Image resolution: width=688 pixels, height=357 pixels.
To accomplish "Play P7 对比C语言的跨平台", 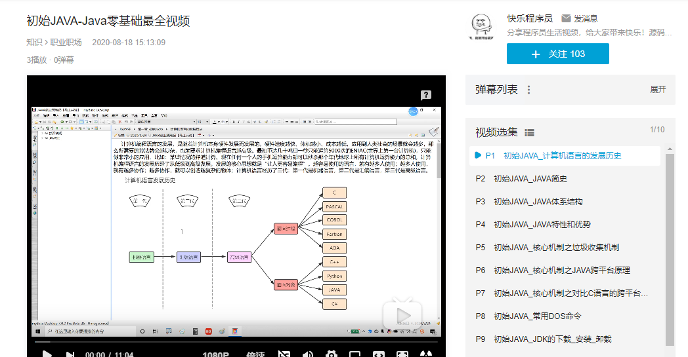I will click(565, 293).
